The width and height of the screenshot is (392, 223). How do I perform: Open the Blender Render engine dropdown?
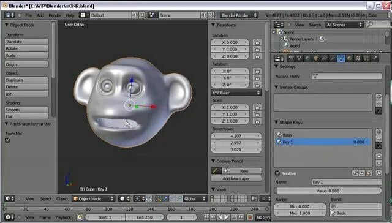pyautogui.click(x=239, y=15)
